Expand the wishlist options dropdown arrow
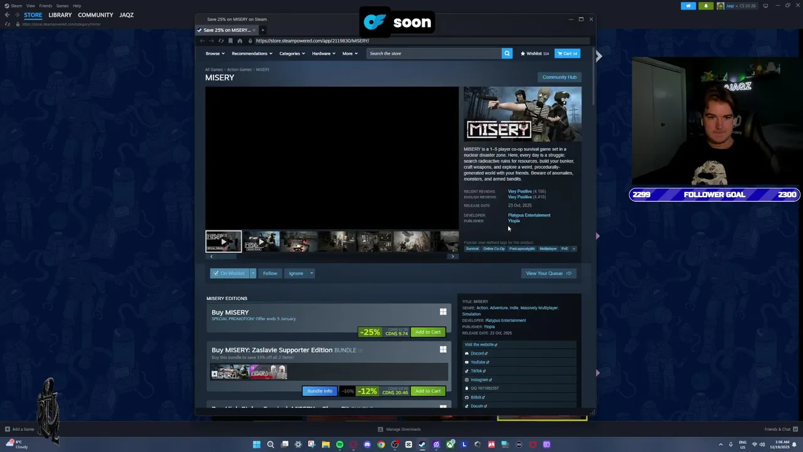 coord(253,273)
